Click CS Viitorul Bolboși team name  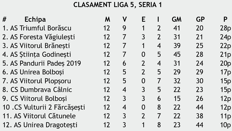pyautogui.click(x=39, y=99)
